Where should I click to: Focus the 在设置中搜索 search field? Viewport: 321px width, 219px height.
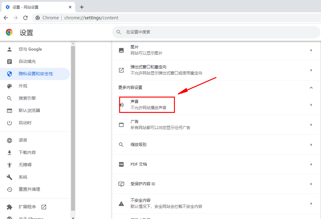tap(216, 32)
